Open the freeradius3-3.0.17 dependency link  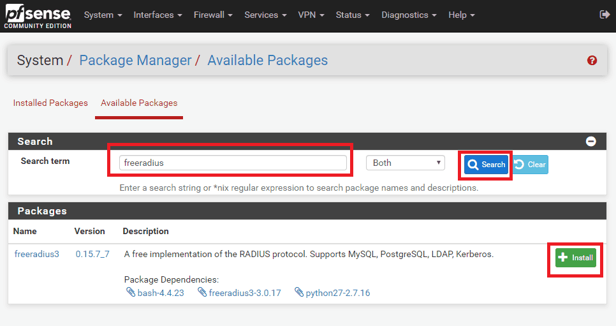(x=244, y=293)
